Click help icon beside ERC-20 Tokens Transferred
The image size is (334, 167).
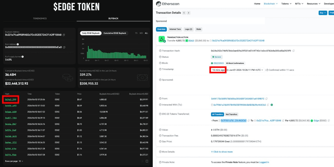coord(160,114)
